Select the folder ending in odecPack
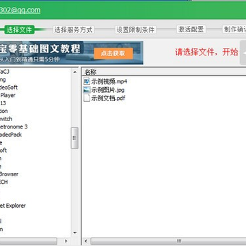 coord(11,135)
